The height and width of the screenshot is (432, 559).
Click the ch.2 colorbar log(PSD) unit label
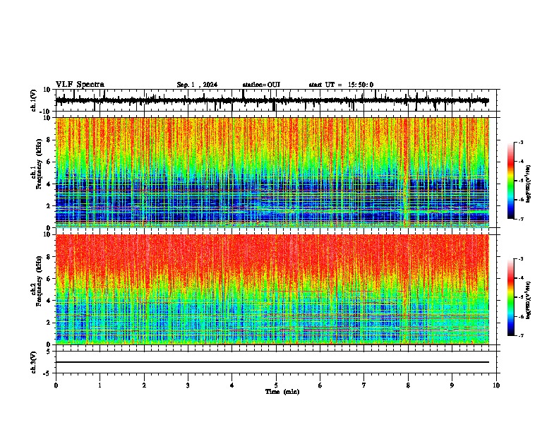coord(529,300)
